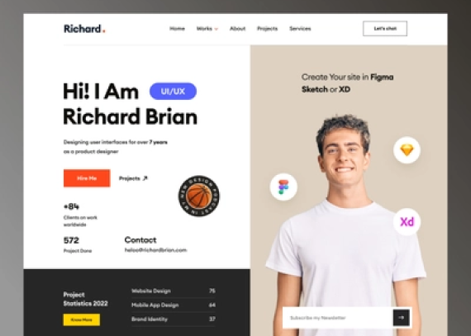Open Projects in the navigation bar
471x336 pixels.
click(x=268, y=29)
